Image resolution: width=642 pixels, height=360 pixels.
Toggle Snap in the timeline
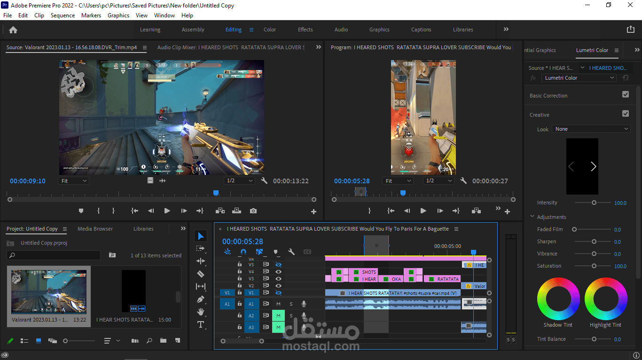[x=243, y=252]
